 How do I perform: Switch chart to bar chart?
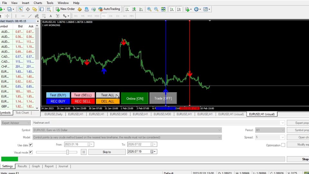click(127, 9)
